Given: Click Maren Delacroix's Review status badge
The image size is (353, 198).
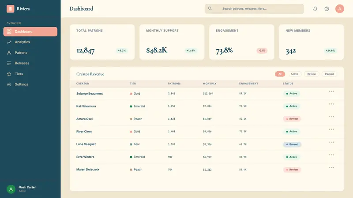Looking at the screenshot, I should coord(292,170).
